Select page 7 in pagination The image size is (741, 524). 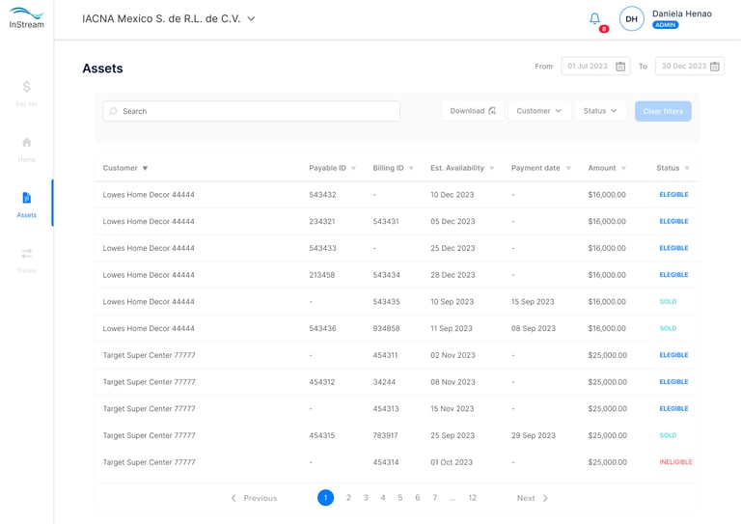tap(435, 498)
